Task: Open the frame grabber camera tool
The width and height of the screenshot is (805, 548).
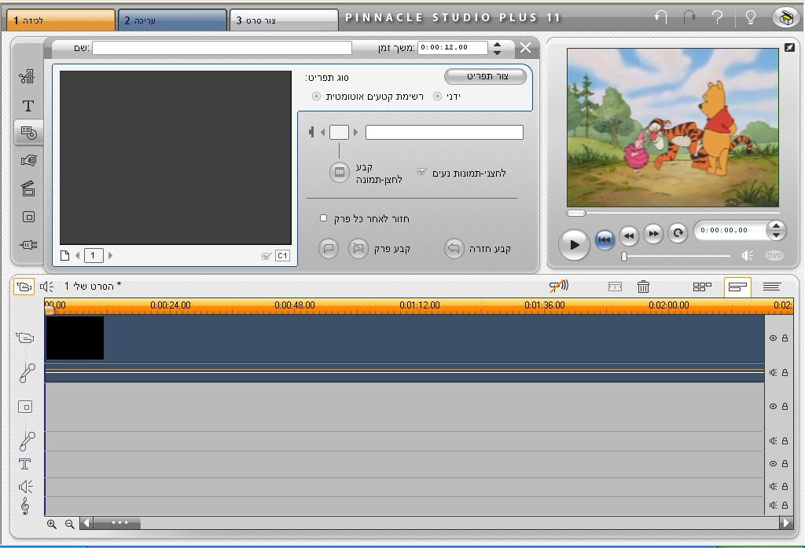Action: (x=29, y=160)
